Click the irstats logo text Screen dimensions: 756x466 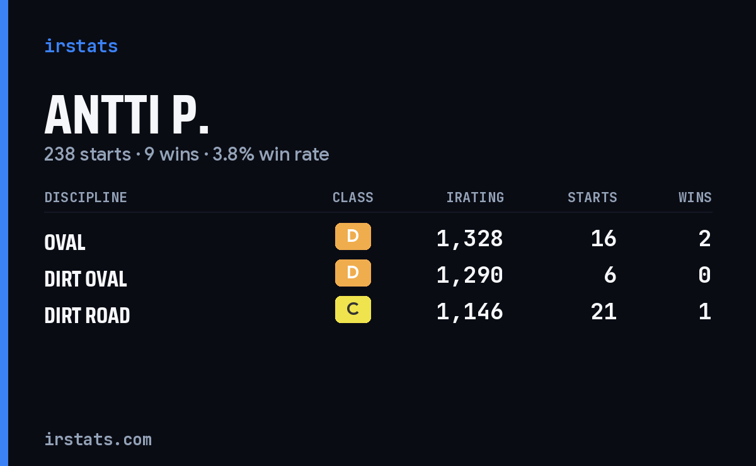point(81,46)
